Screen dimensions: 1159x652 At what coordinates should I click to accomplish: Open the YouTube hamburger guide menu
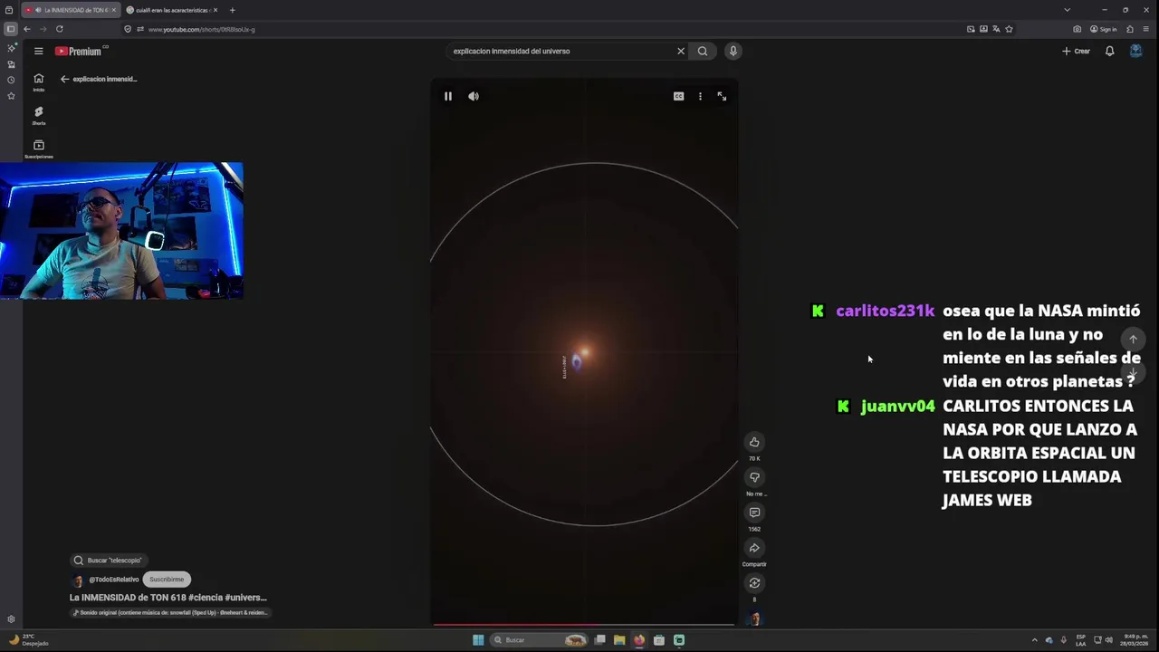click(x=39, y=52)
